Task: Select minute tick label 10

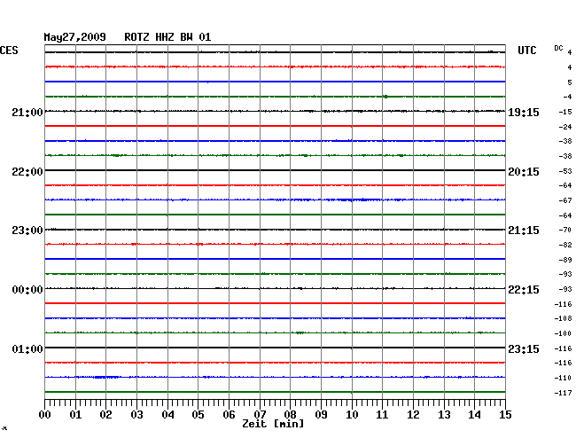Action: pos(352,415)
